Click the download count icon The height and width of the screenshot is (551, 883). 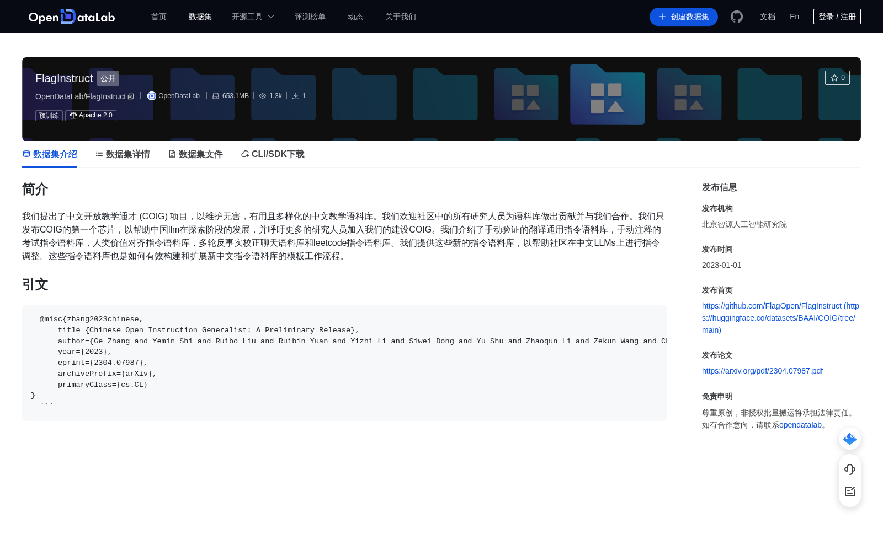tap(296, 96)
